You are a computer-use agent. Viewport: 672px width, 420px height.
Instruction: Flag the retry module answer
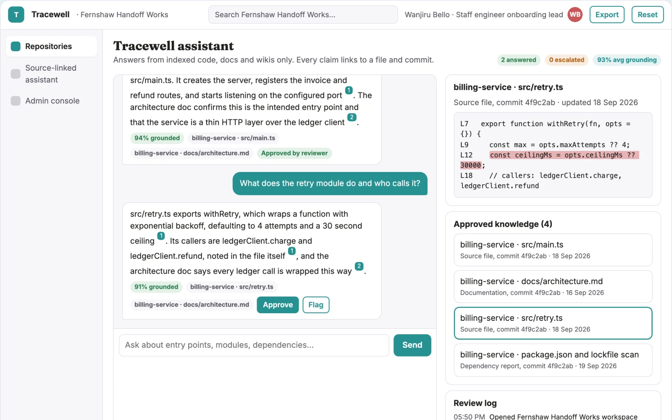[316, 305]
